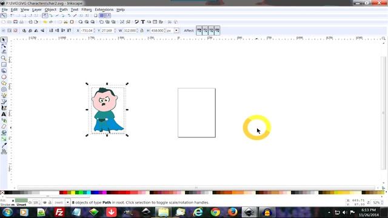Flip selection horizontally
Viewport: 388px width, 218px height.
coord(36,31)
